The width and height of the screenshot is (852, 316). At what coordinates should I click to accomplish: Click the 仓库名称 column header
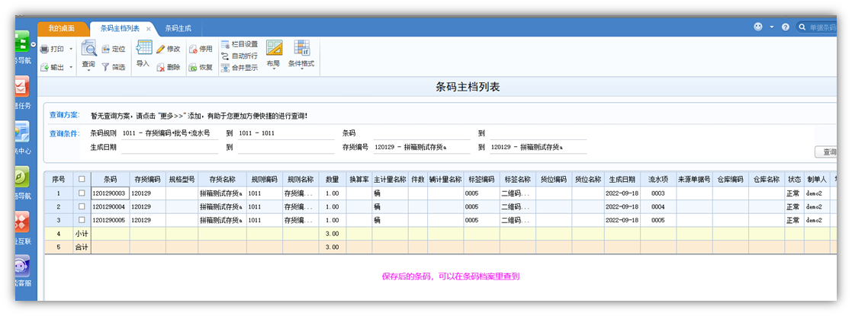tap(766, 179)
